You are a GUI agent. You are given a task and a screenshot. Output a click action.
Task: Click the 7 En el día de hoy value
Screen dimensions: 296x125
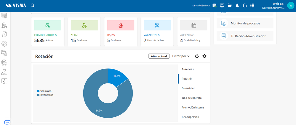click(x=154, y=40)
